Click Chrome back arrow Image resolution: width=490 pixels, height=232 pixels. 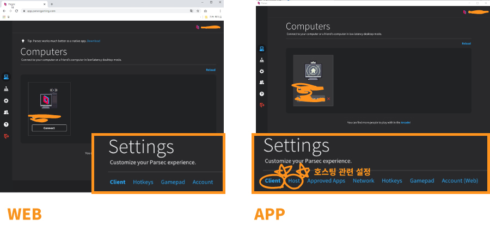click(4, 11)
